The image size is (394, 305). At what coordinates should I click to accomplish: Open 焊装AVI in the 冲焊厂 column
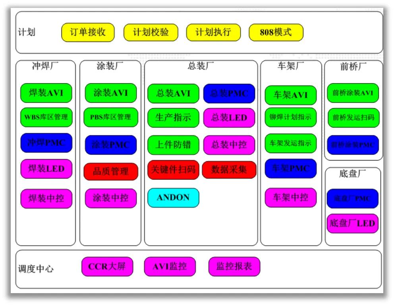click(x=46, y=94)
